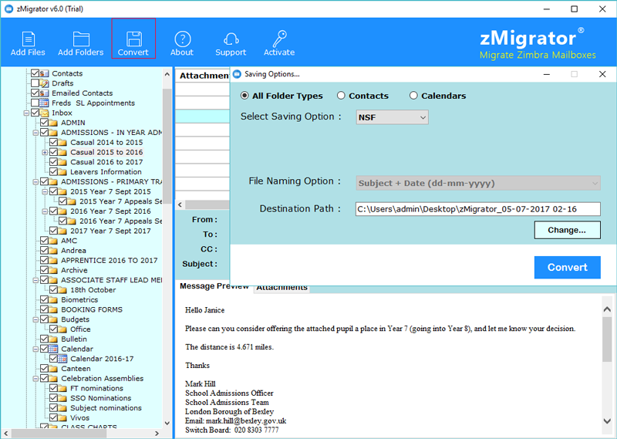This screenshot has height=439, width=617.
Task: Click the Office folder icon
Action: [x=62, y=329]
